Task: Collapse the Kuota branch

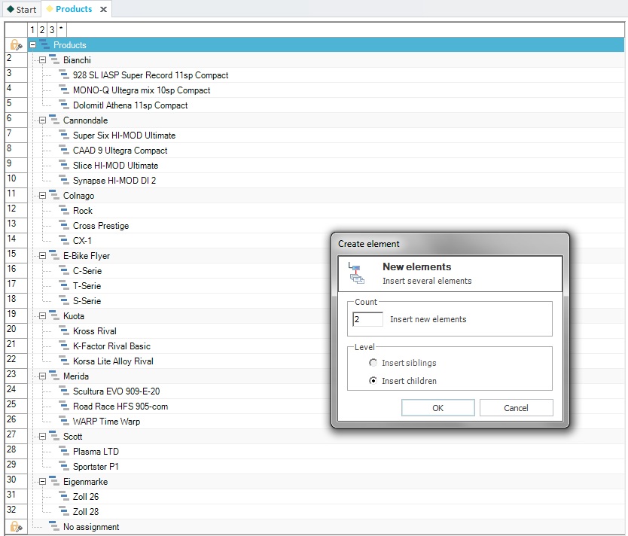Action: pyautogui.click(x=42, y=316)
